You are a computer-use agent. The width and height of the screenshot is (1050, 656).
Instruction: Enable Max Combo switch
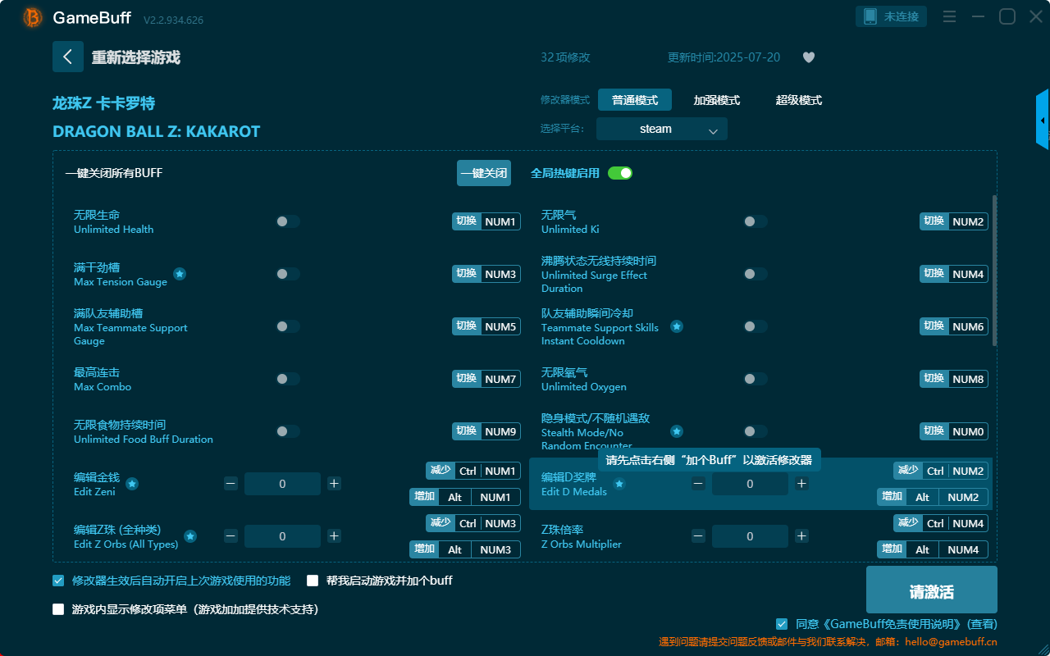click(x=288, y=379)
